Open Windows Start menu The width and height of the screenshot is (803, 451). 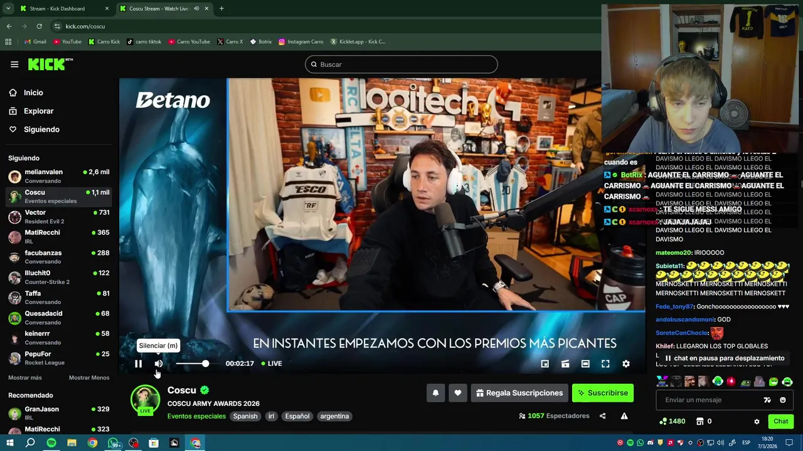click(x=9, y=443)
